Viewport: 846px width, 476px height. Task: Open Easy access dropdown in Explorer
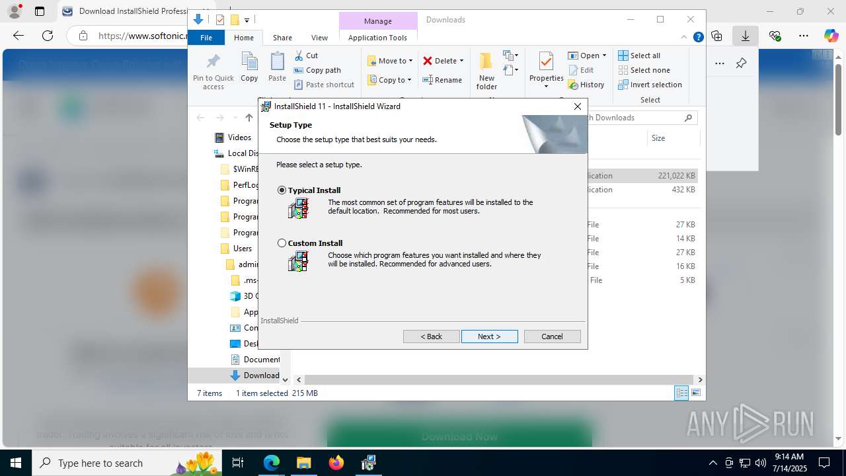point(510,70)
